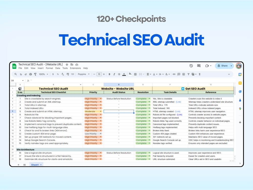Click the font size field

click(x=99, y=74)
